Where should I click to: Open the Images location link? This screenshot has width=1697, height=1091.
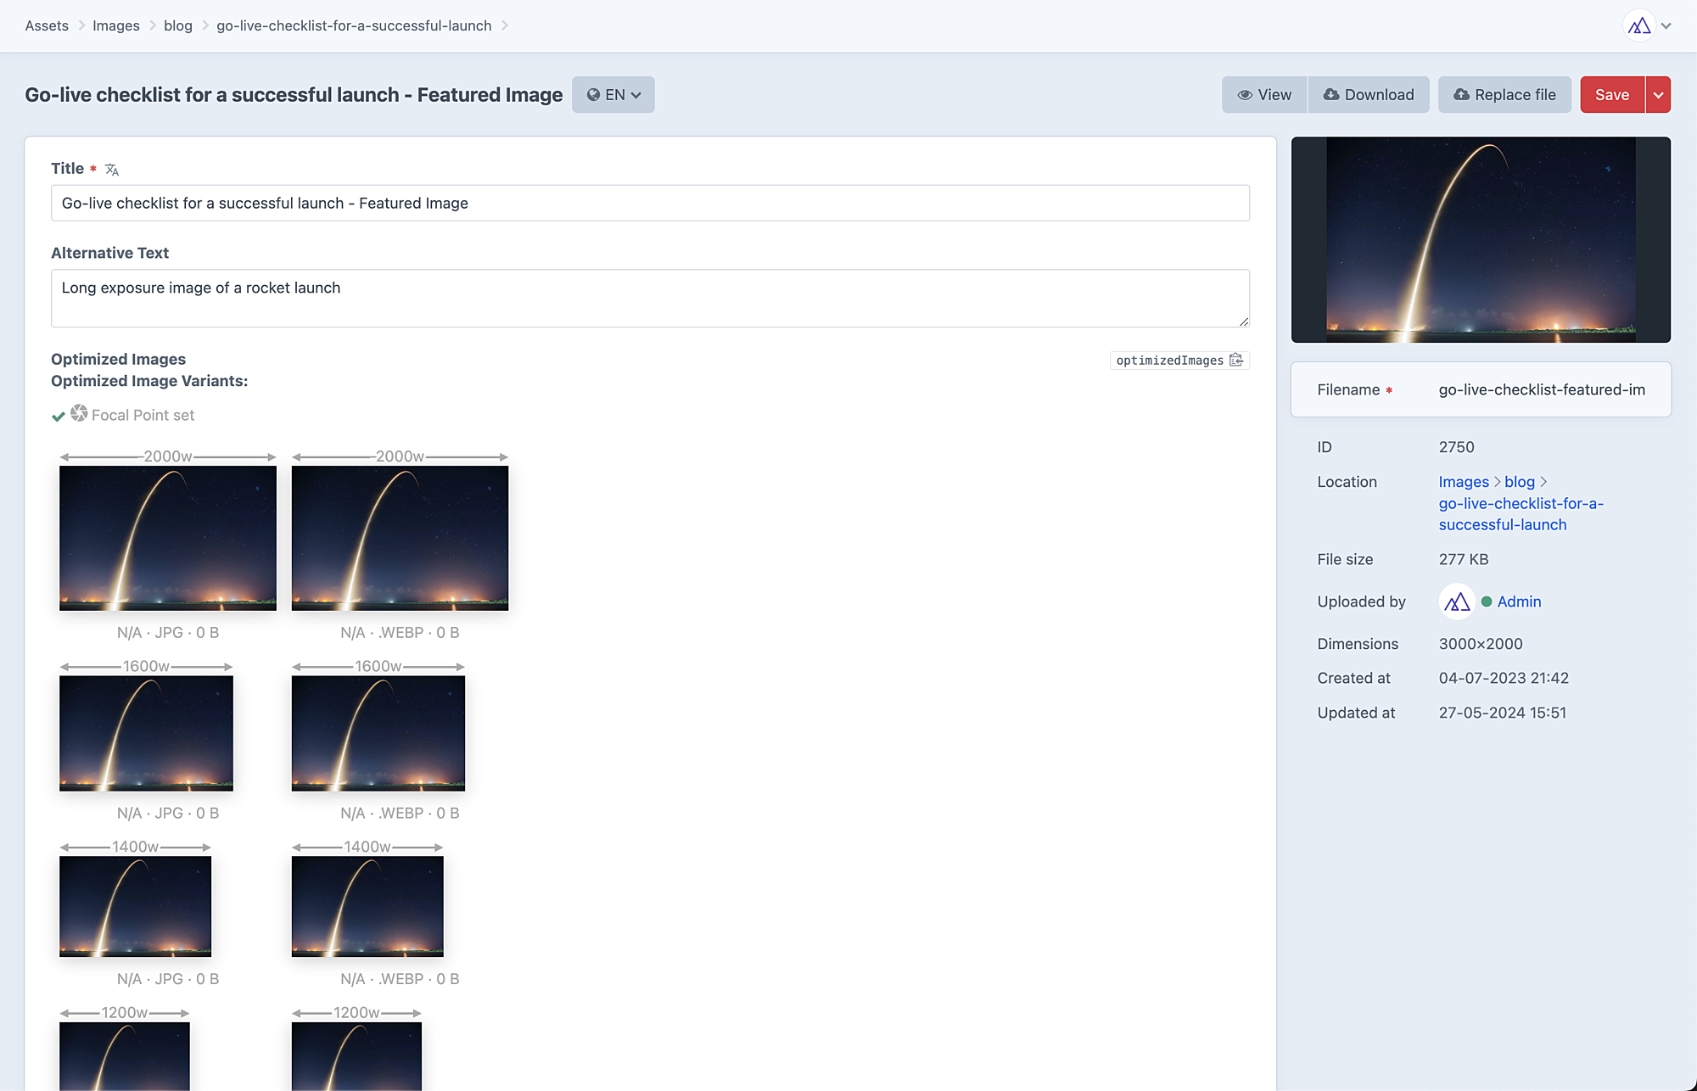(x=1463, y=482)
